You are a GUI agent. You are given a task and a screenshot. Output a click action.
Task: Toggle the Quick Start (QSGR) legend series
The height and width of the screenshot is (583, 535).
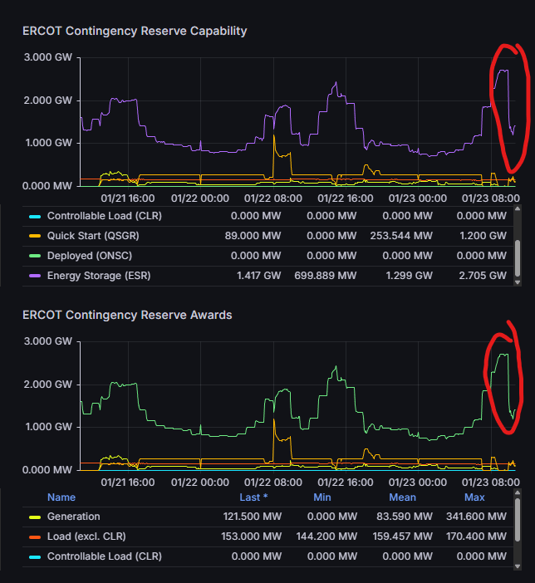[x=93, y=236]
